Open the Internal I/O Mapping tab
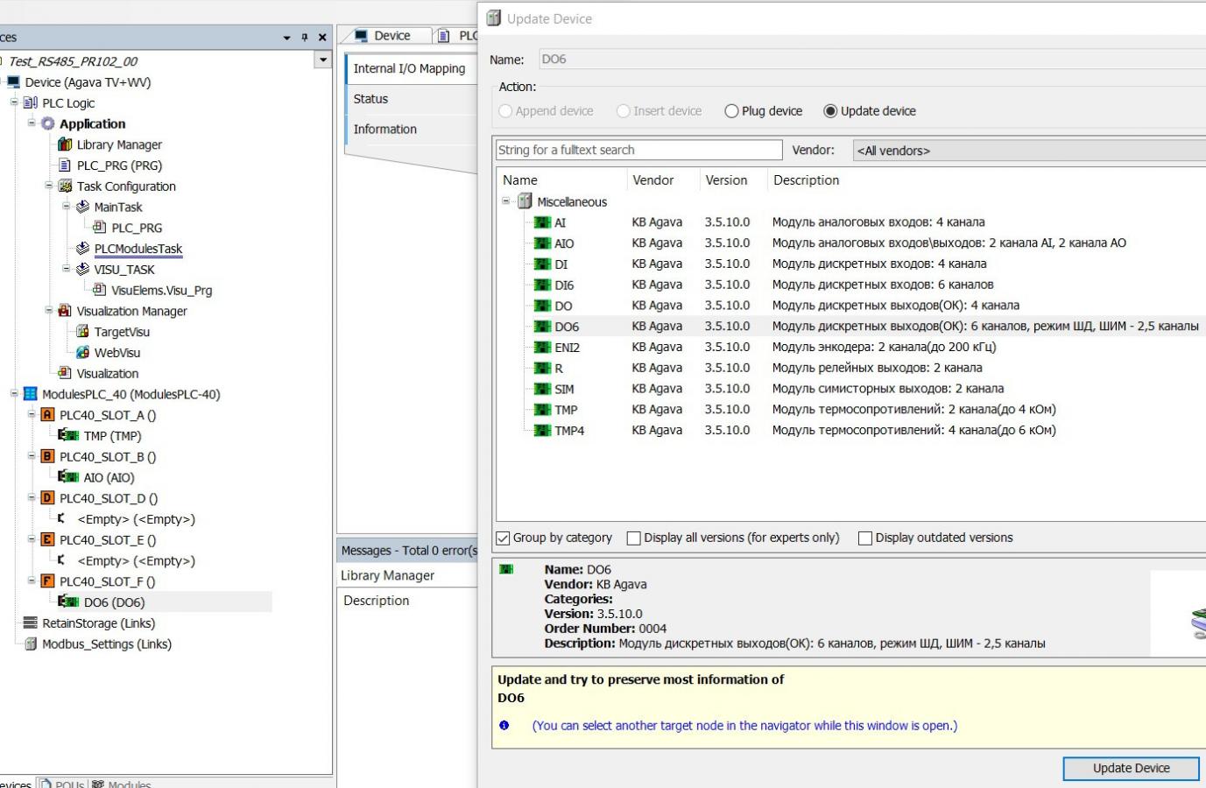This screenshot has width=1206, height=788. (x=409, y=68)
